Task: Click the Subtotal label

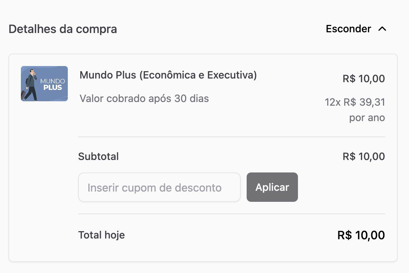Action: [x=98, y=156]
